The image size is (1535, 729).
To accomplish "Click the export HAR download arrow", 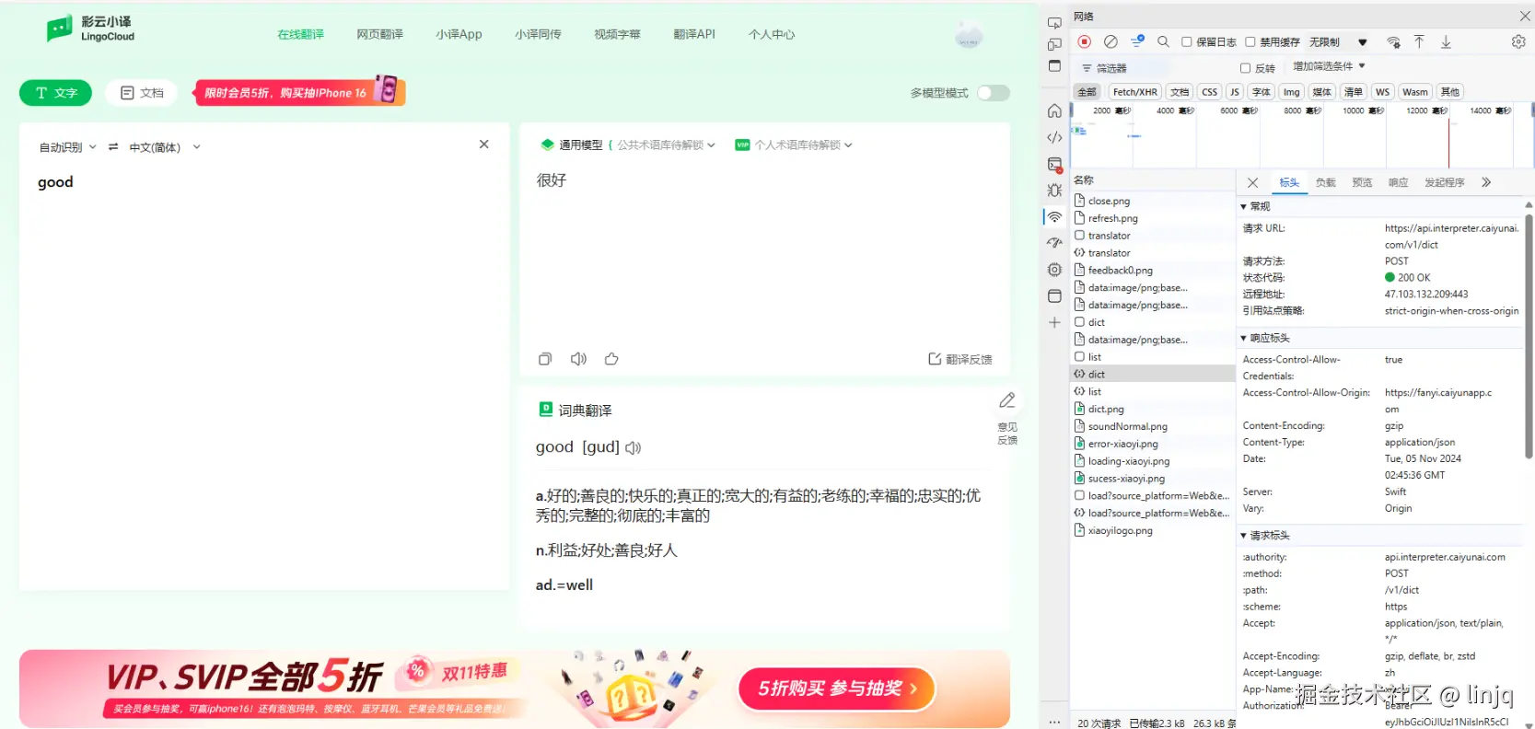I will pyautogui.click(x=1446, y=41).
